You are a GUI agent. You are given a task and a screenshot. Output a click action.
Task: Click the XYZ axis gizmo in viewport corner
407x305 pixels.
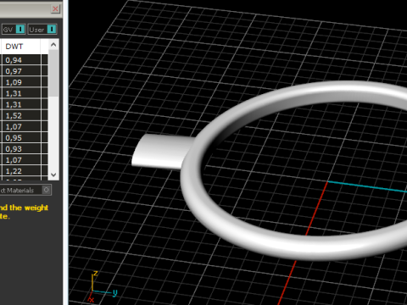(102, 287)
